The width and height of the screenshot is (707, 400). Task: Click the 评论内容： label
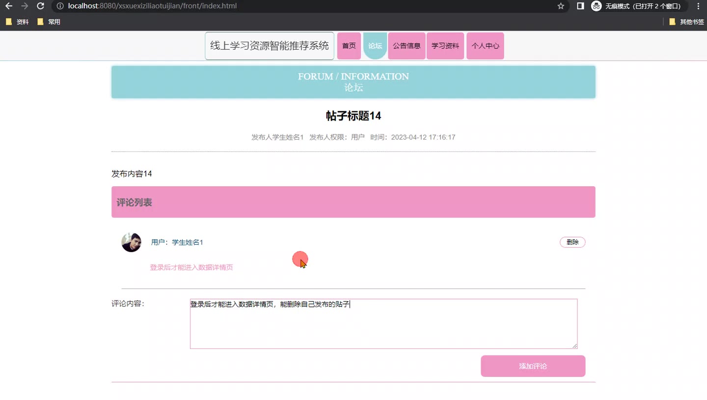click(x=128, y=303)
